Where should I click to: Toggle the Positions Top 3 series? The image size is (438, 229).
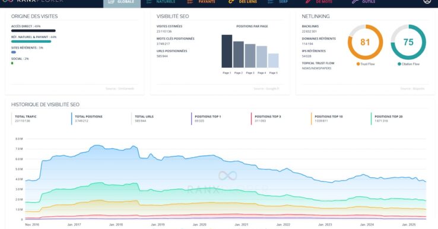tap(266, 119)
